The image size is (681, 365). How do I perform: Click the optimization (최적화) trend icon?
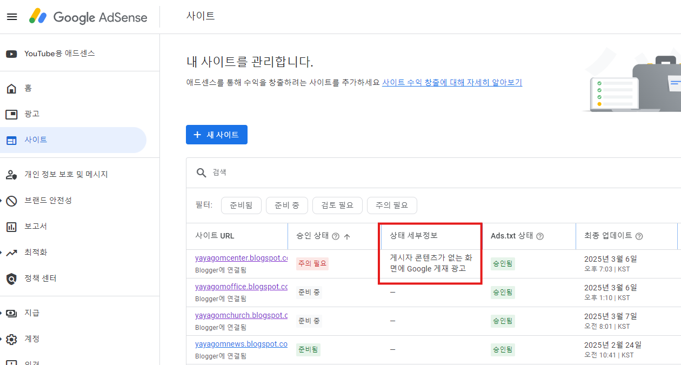(x=11, y=253)
